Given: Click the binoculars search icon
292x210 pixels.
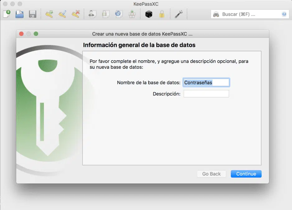Looking at the screenshot, I should tap(216, 14).
